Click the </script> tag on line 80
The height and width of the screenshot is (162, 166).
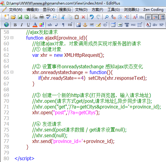[24, 158]
